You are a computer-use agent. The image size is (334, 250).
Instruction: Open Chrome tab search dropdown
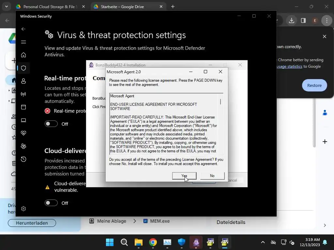pos(7,7)
